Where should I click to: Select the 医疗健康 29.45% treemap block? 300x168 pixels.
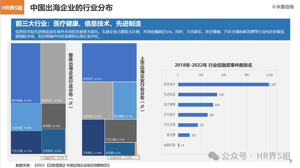(25, 73)
